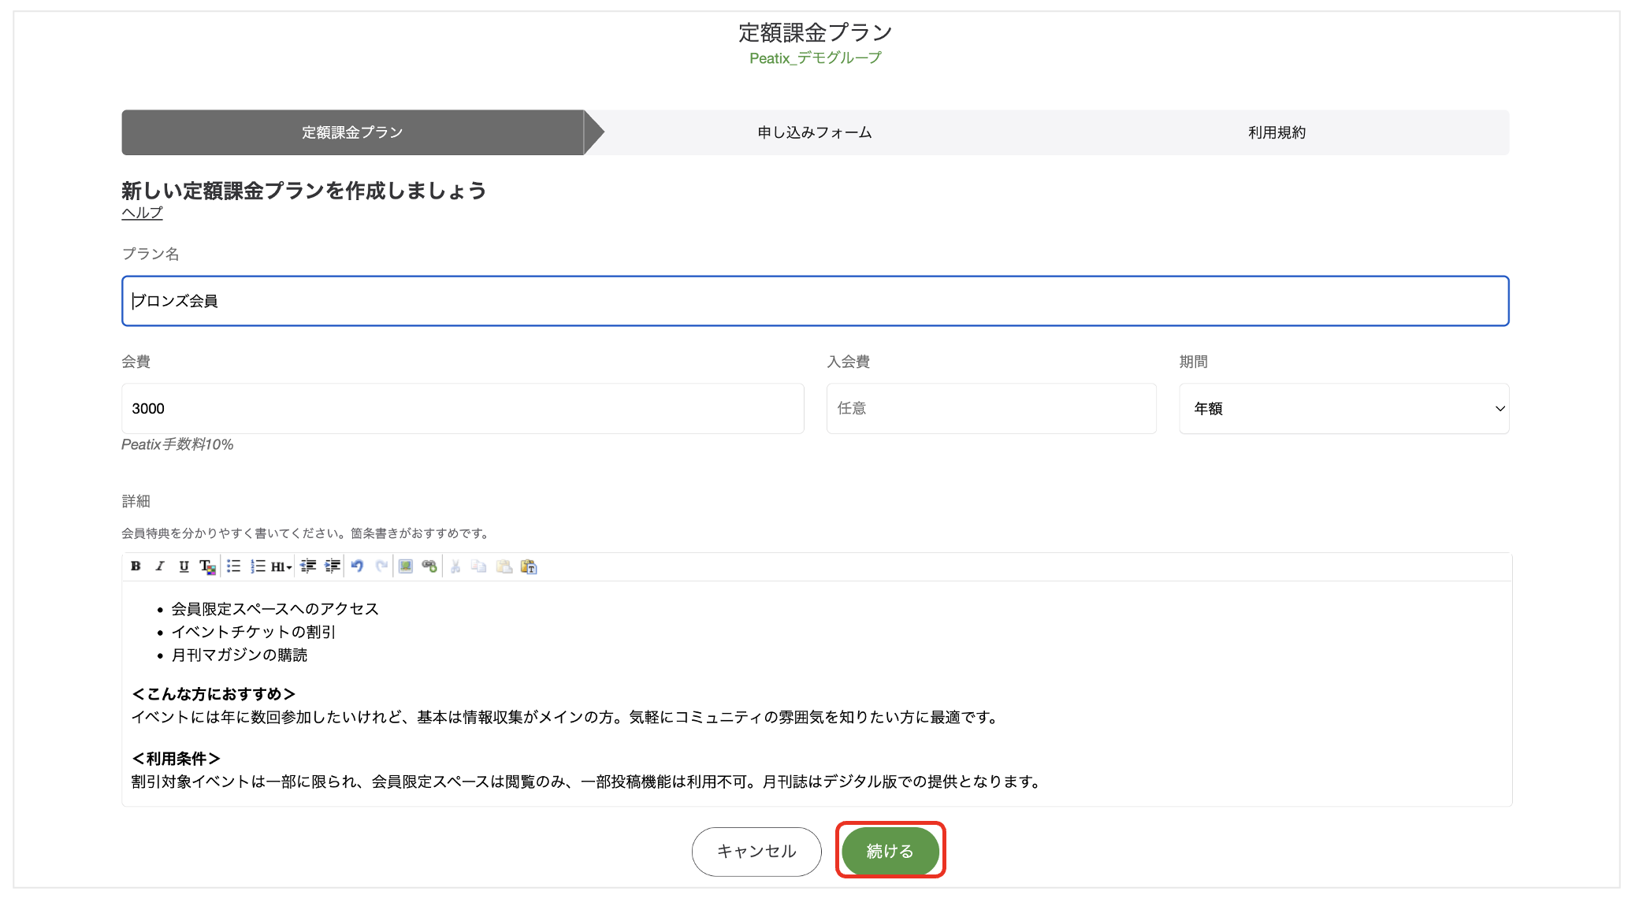This screenshot has width=1639, height=906.
Task: Open 期間 dropdown showing 年額
Action: (x=1344, y=408)
